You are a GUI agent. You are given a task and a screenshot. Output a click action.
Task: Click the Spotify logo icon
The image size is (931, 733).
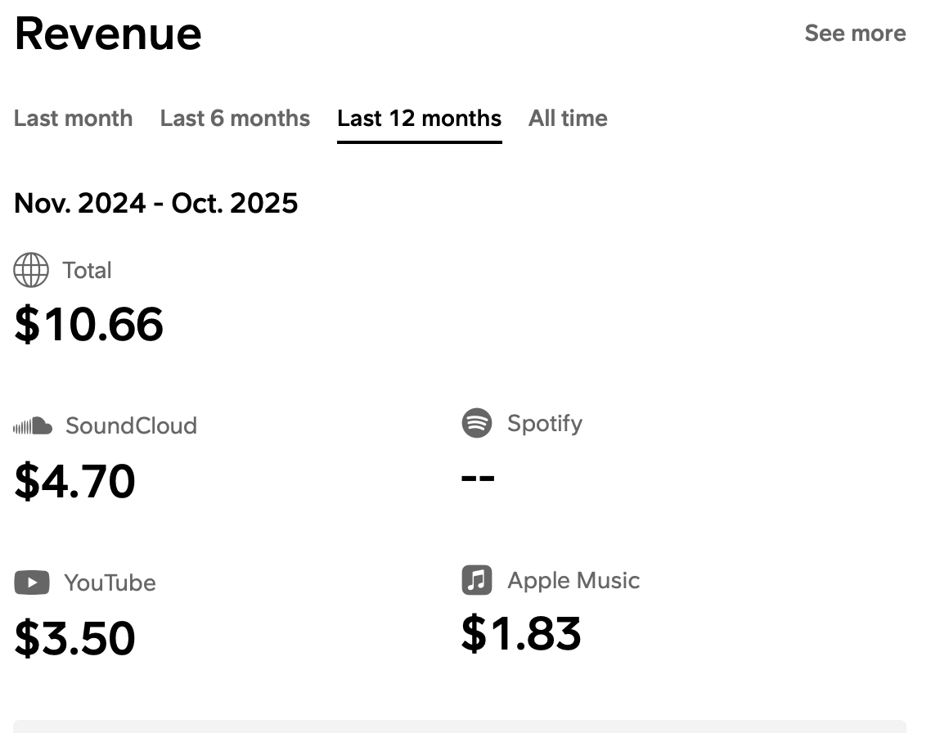[x=477, y=424]
